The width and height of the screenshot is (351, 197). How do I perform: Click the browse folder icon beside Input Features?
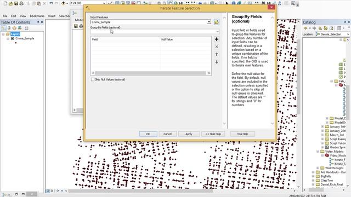tap(217, 22)
